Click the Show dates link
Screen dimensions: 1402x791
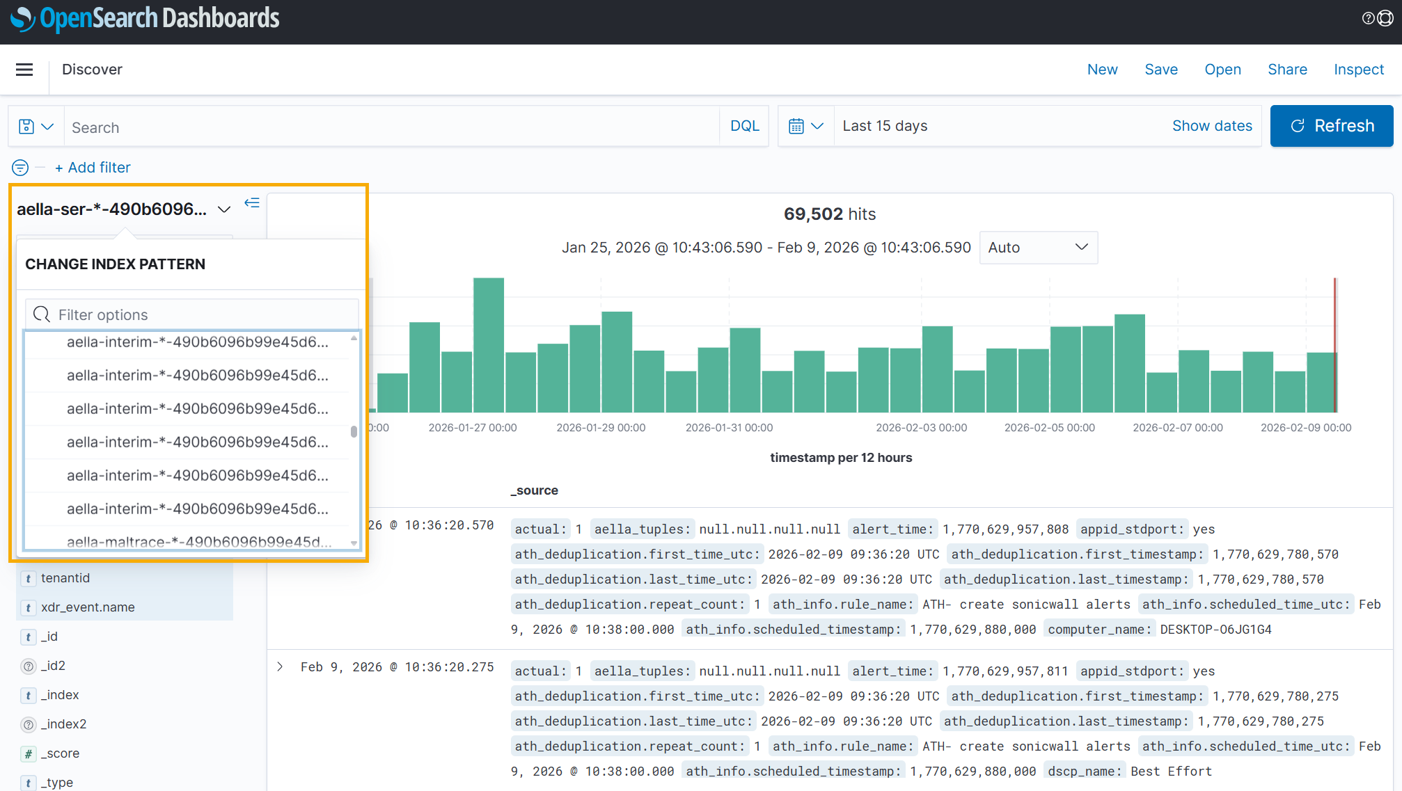pos(1211,127)
